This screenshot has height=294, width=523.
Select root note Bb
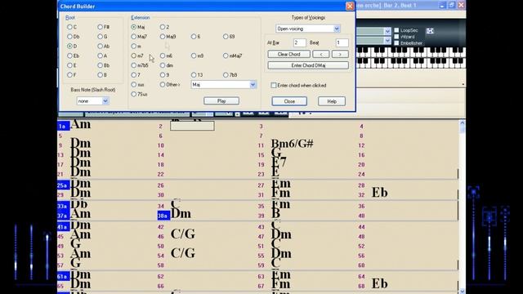click(100, 65)
